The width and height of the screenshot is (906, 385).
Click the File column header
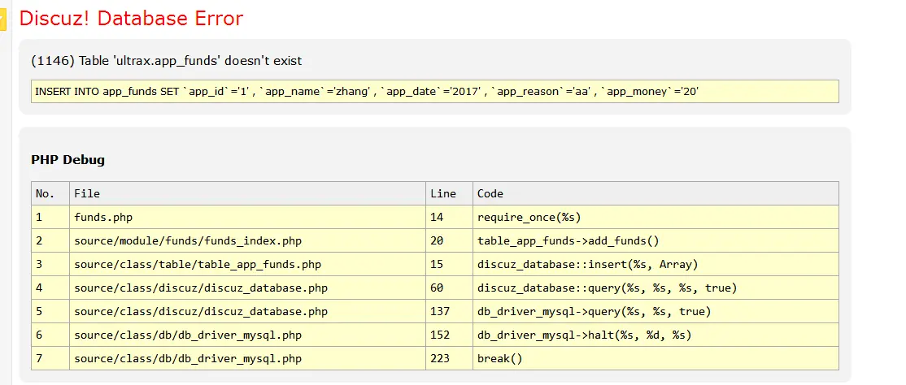coord(87,193)
